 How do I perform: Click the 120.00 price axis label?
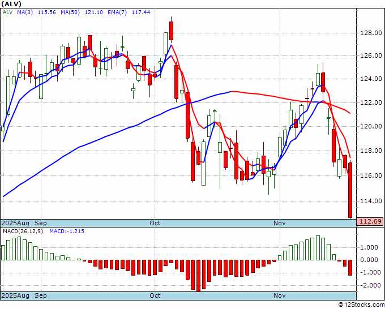371,126
